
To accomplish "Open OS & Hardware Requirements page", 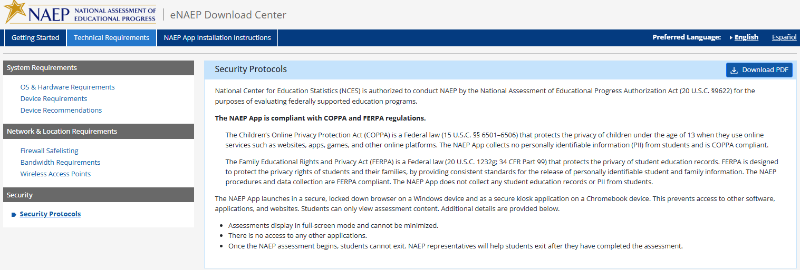I will [x=68, y=87].
